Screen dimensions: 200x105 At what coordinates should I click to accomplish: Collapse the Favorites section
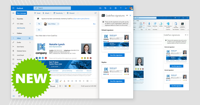click(x=13, y=19)
